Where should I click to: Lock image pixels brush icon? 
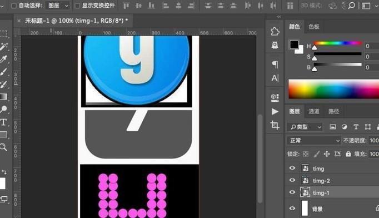click(x=317, y=154)
